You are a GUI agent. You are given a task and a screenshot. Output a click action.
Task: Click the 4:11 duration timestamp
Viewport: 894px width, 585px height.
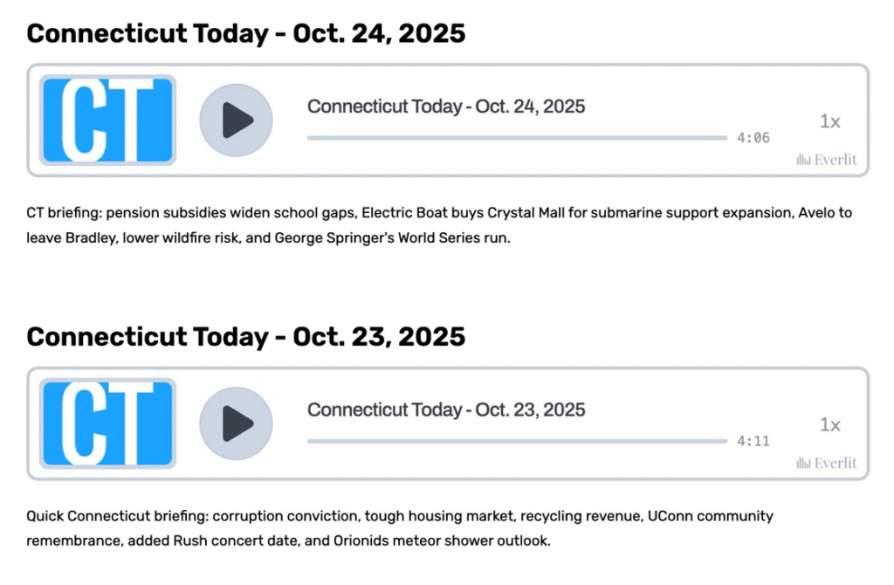[753, 441]
